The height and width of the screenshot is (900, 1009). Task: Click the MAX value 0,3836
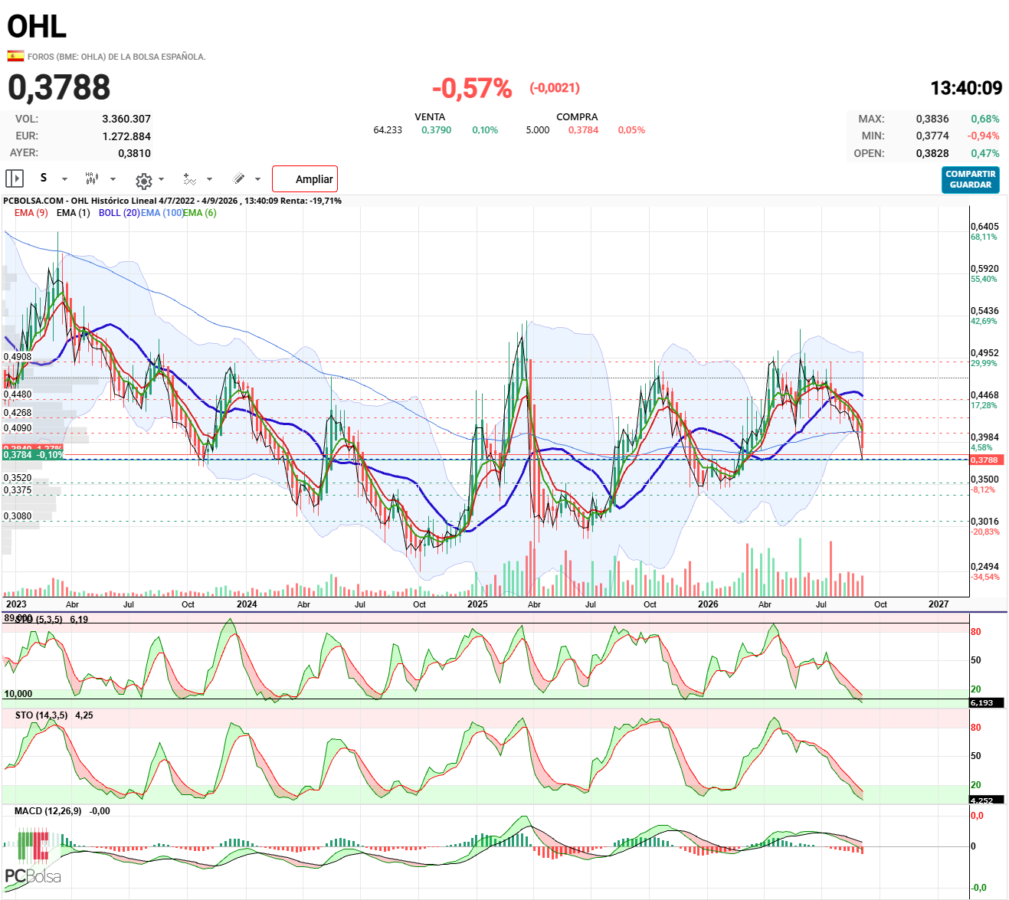click(x=932, y=119)
